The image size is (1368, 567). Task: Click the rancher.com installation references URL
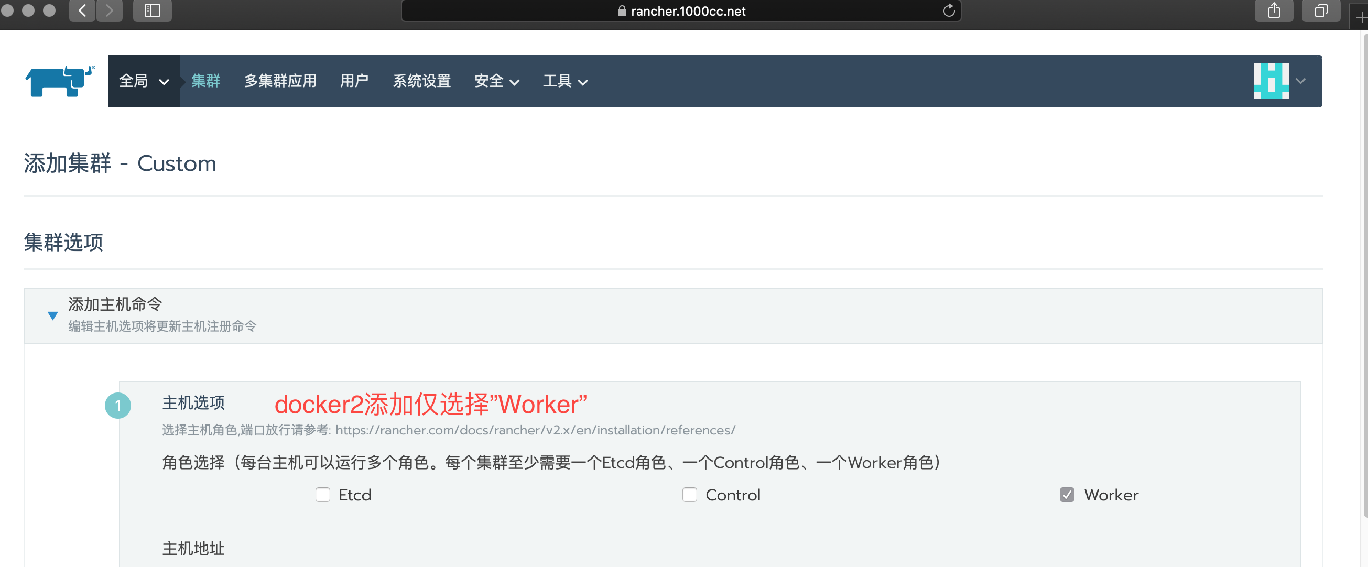click(x=535, y=430)
